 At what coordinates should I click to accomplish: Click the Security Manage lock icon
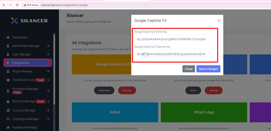point(8,101)
